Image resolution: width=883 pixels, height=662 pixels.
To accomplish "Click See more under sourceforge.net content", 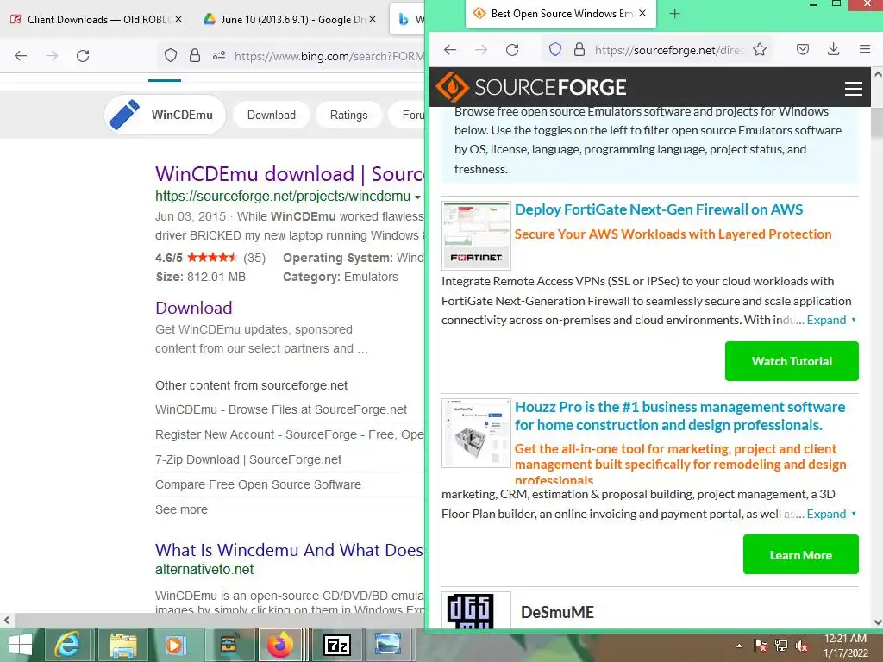I will 181,509.
